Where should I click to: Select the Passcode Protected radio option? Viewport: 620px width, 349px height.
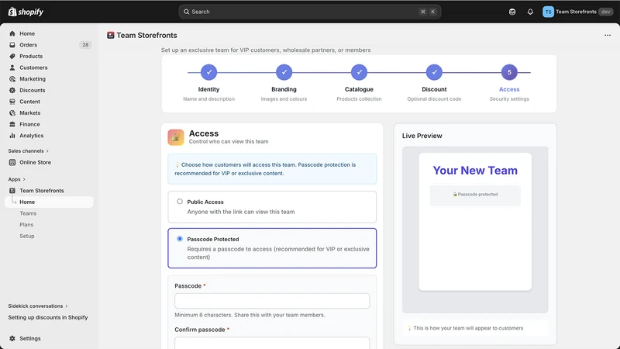(180, 239)
